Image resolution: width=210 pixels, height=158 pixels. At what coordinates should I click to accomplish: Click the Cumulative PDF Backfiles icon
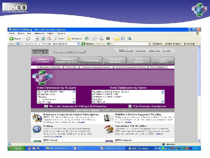coord(109,129)
